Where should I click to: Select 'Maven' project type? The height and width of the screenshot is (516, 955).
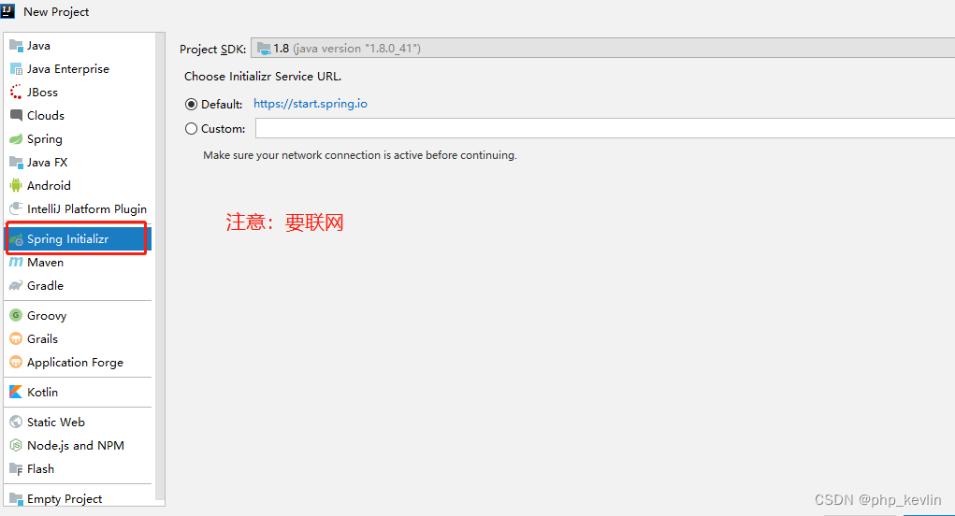[78, 263]
